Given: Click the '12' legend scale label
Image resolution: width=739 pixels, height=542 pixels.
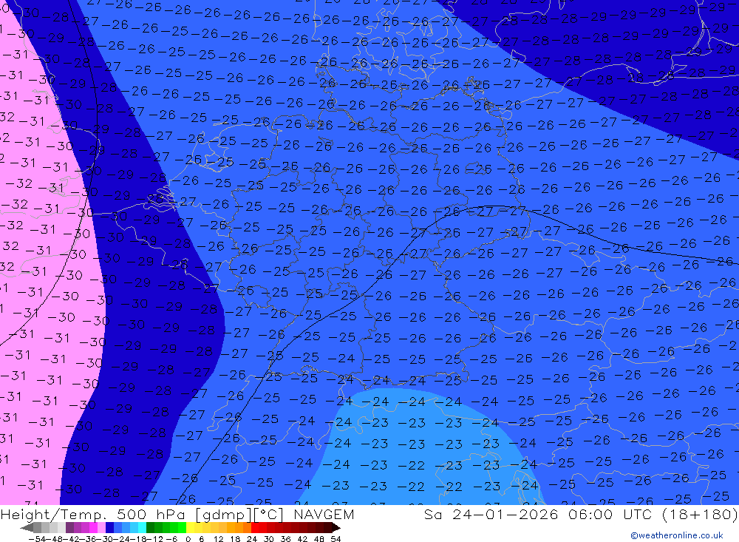Looking at the screenshot, I should pos(218,539).
